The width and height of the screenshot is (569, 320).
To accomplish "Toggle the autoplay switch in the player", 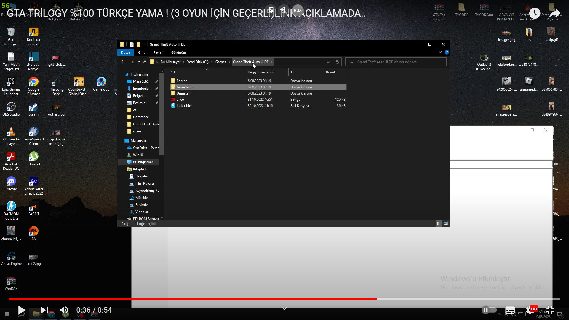I will tap(489, 310).
